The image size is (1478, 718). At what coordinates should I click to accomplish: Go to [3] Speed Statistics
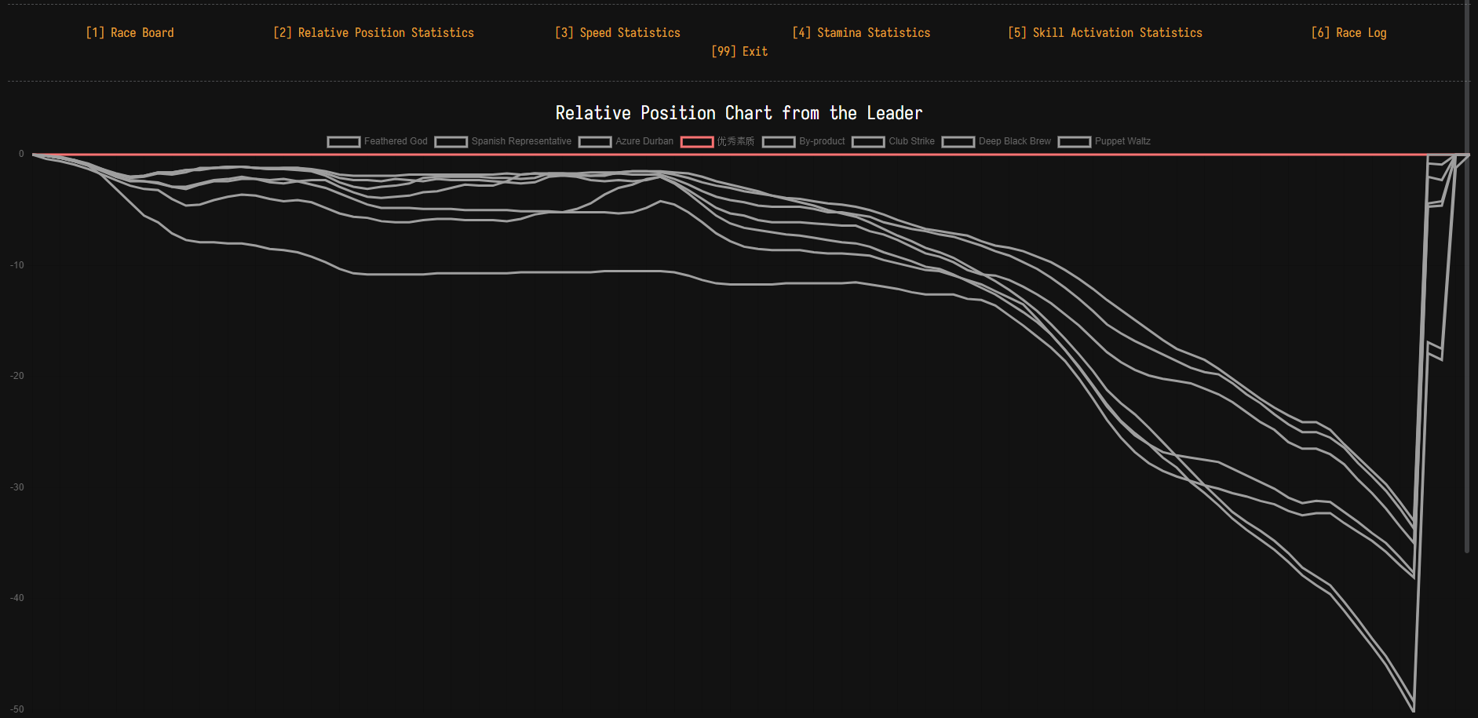click(x=618, y=33)
